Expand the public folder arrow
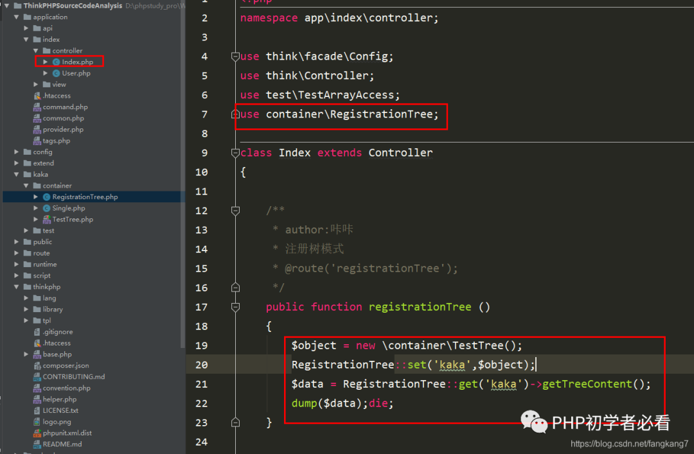This screenshot has height=454, width=694. point(16,241)
